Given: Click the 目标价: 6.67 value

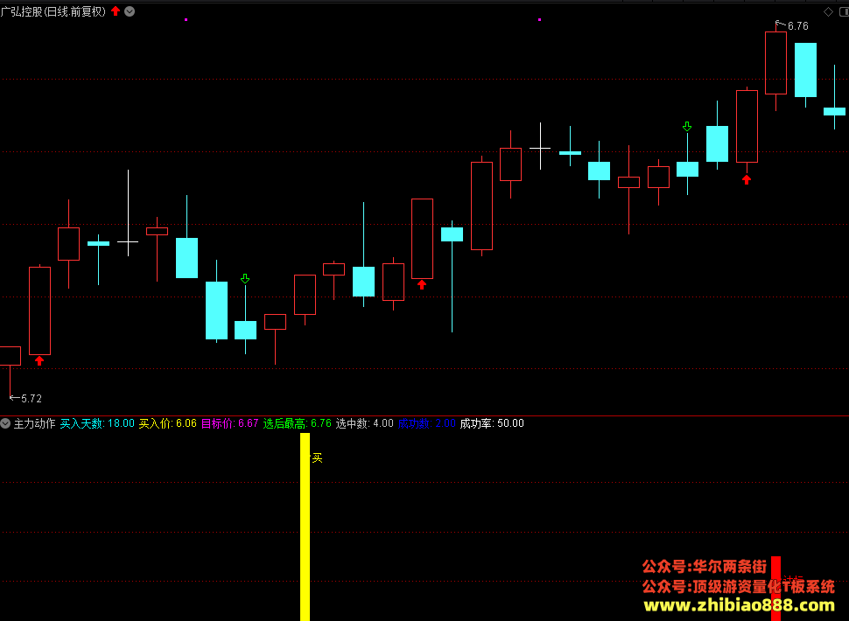Looking at the screenshot, I should point(229,423).
